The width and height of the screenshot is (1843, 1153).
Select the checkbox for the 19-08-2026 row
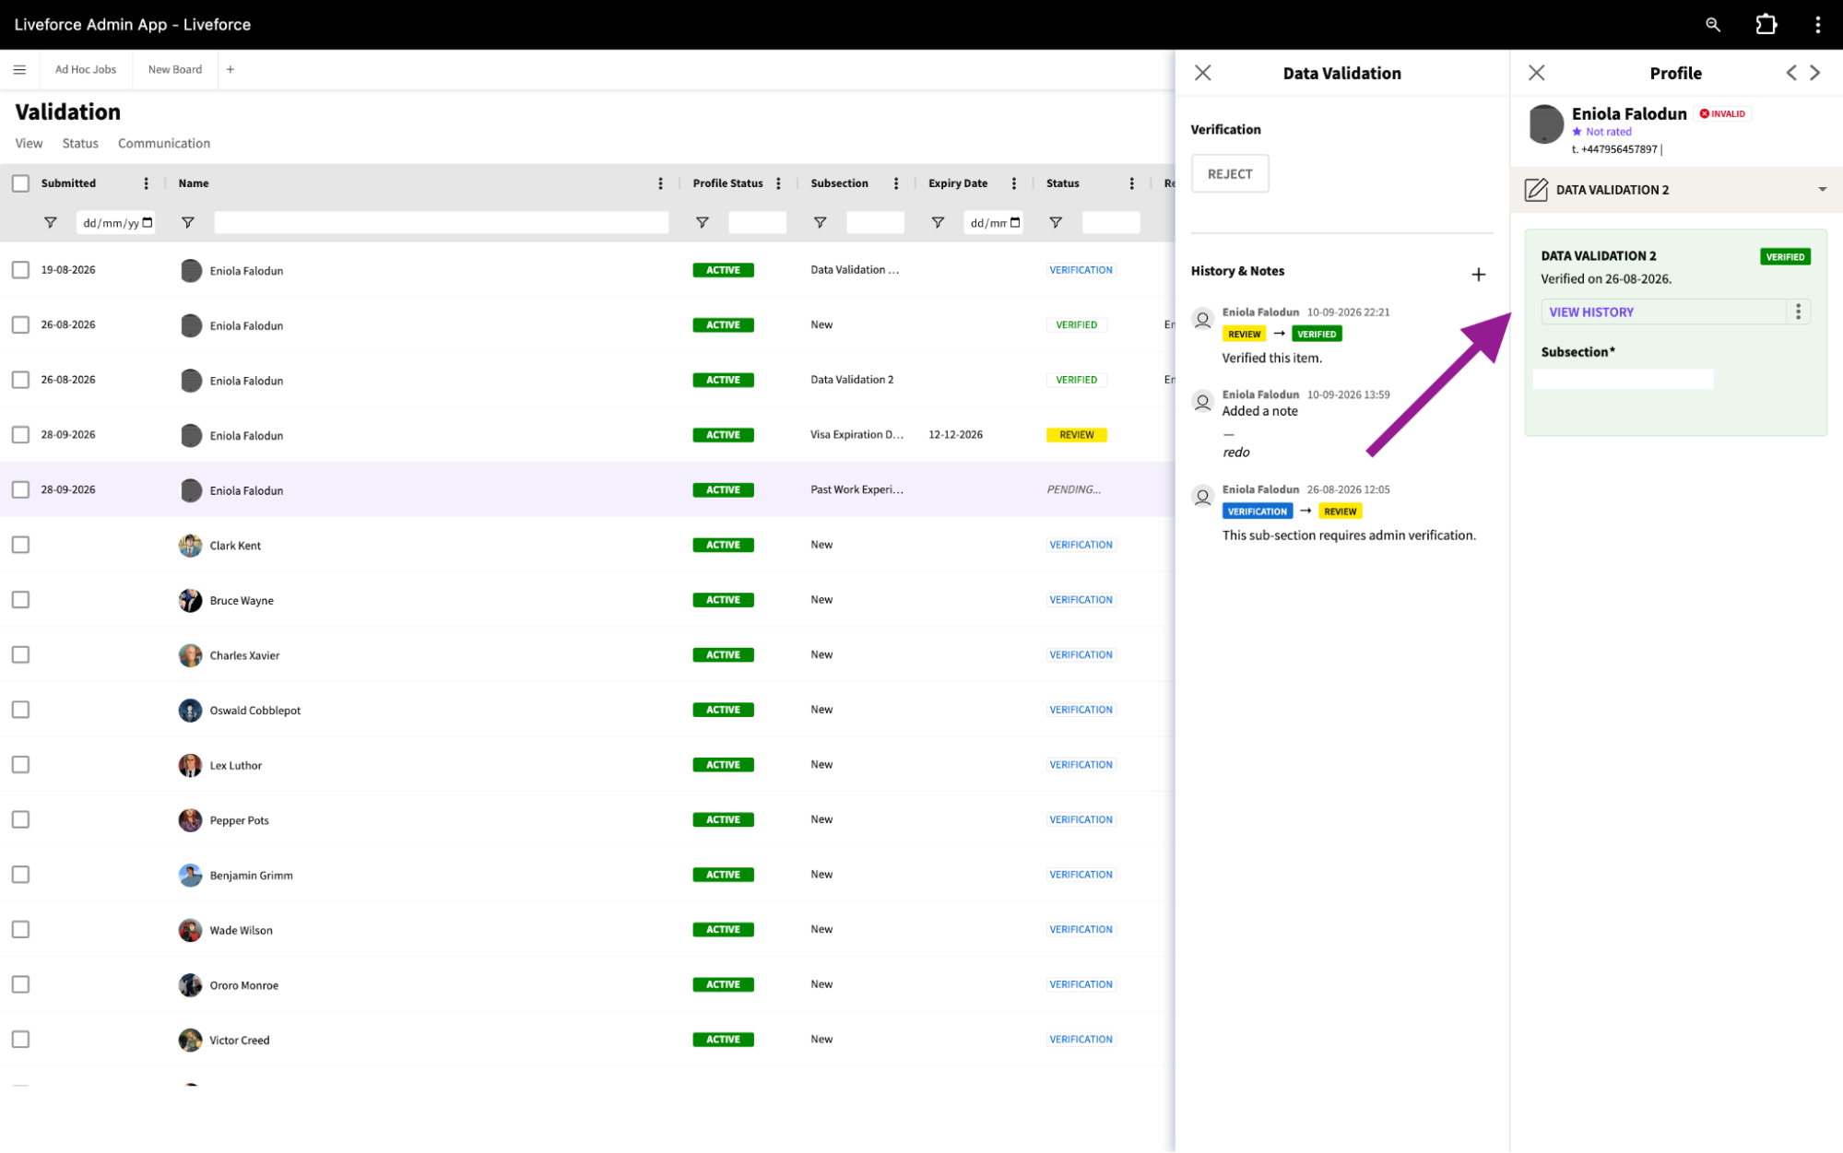click(x=20, y=270)
